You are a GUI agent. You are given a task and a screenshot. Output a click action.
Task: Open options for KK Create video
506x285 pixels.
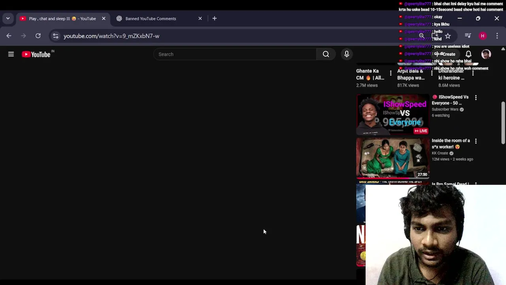click(476, 141)
